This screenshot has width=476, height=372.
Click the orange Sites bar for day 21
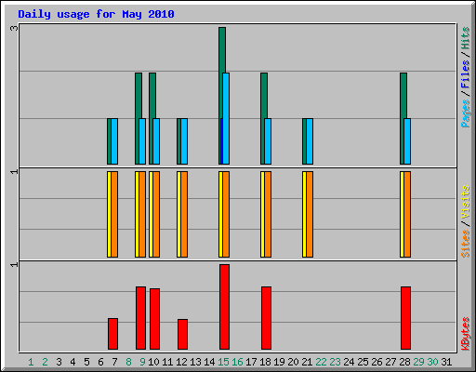[310, 214]
